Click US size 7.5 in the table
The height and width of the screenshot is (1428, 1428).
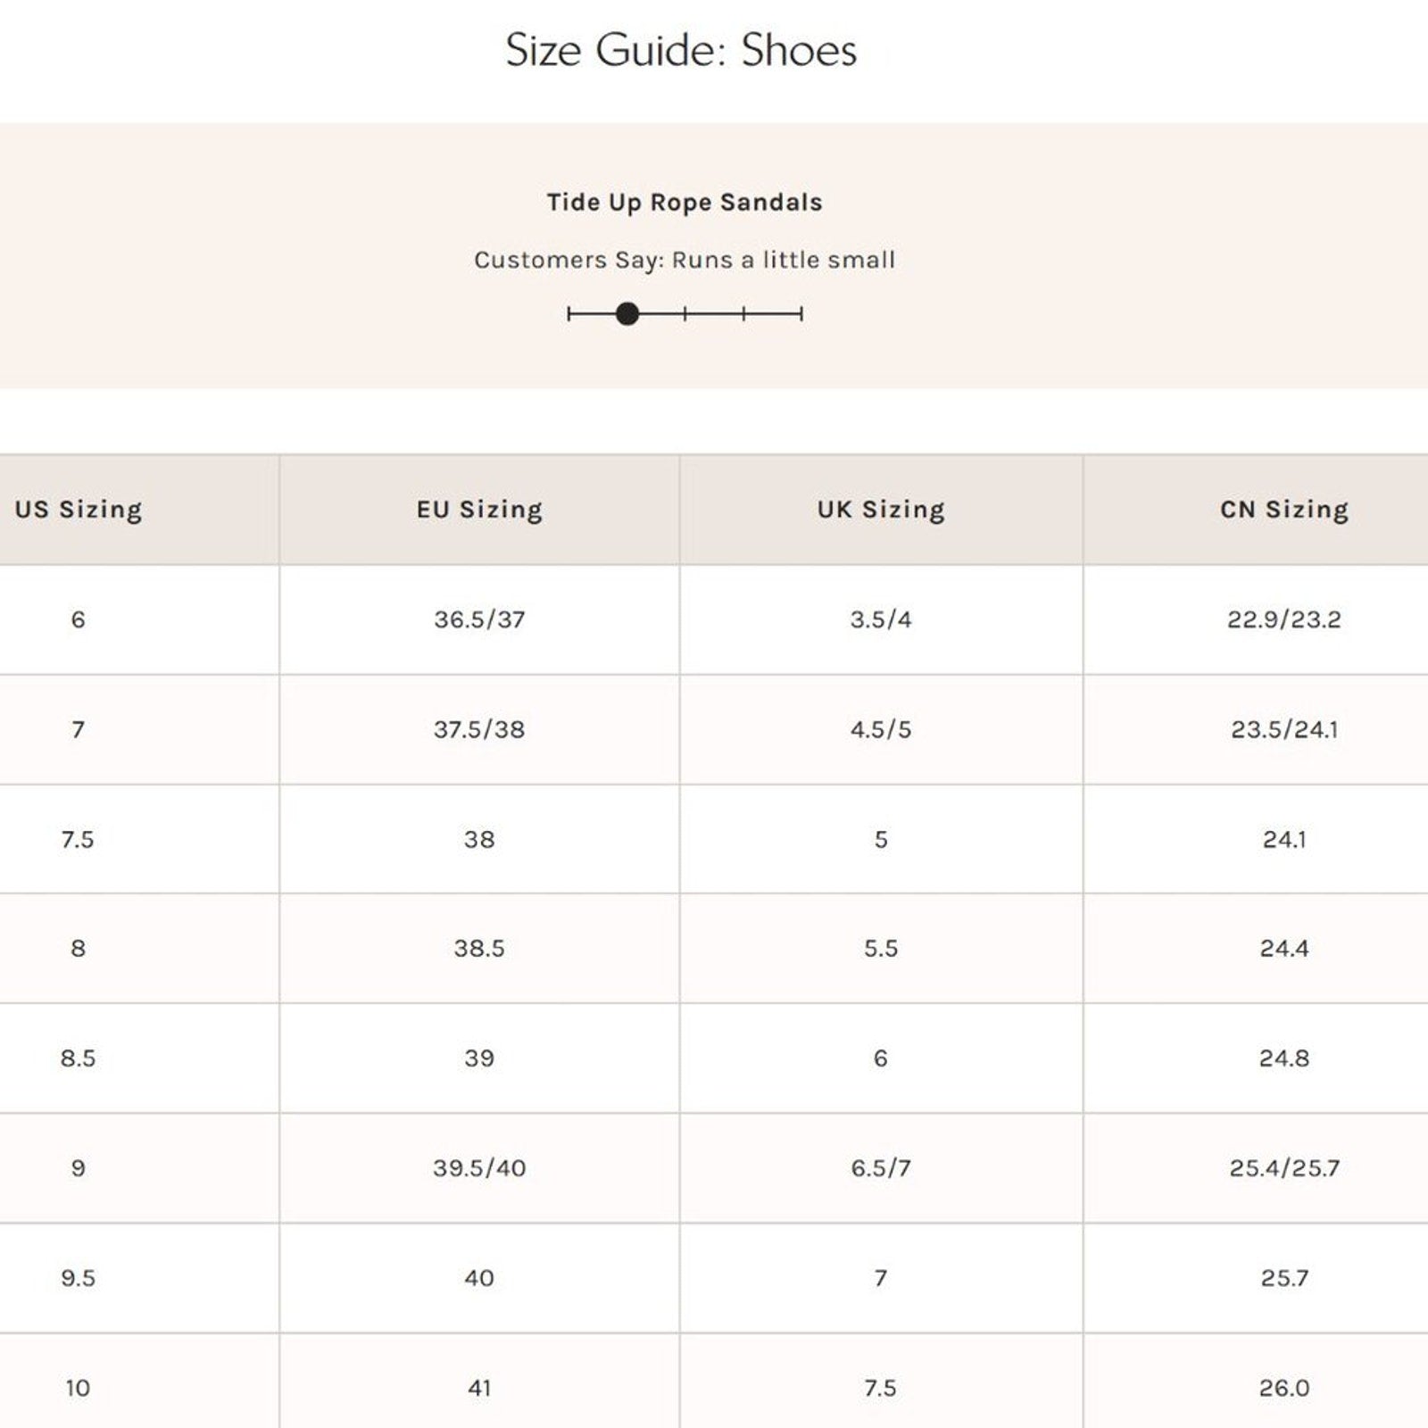tap(78, 840)
